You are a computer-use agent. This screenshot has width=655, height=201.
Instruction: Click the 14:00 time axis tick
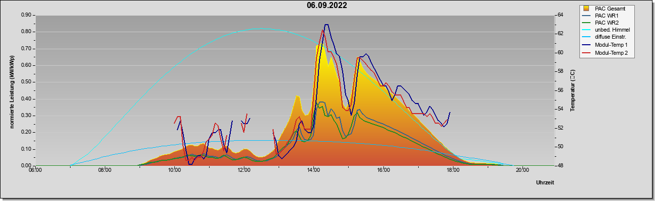click(x=313, y=170)
